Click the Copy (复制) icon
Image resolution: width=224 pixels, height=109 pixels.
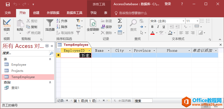pos(31,27)
